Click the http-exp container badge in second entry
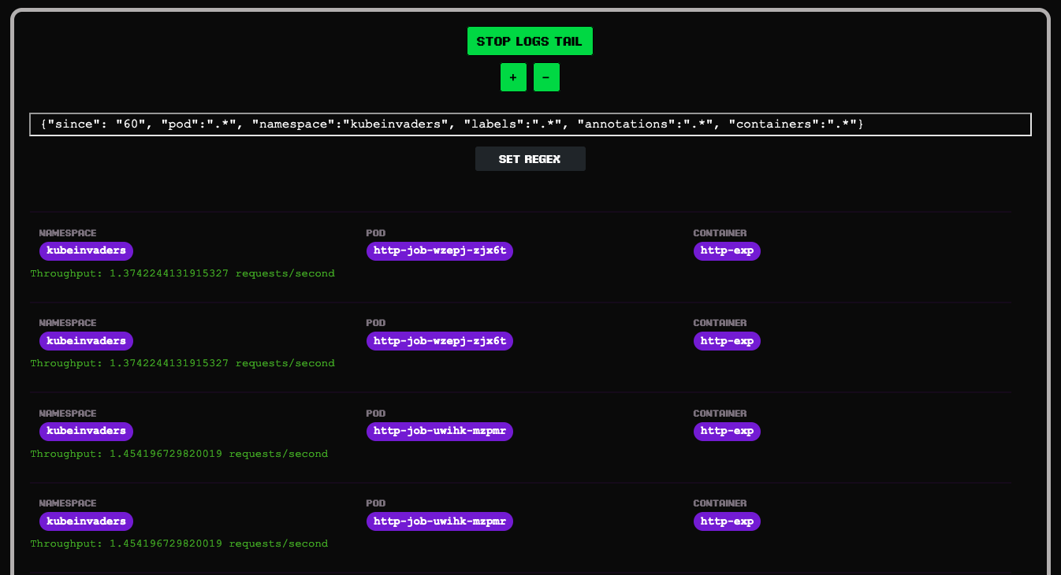The height and width of the screenshot is (575, 1061). pos(727,341)
